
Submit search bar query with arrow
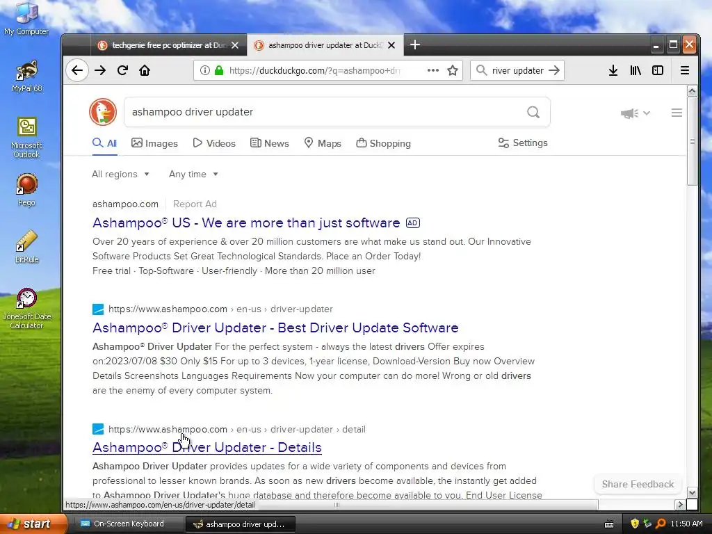554,70
